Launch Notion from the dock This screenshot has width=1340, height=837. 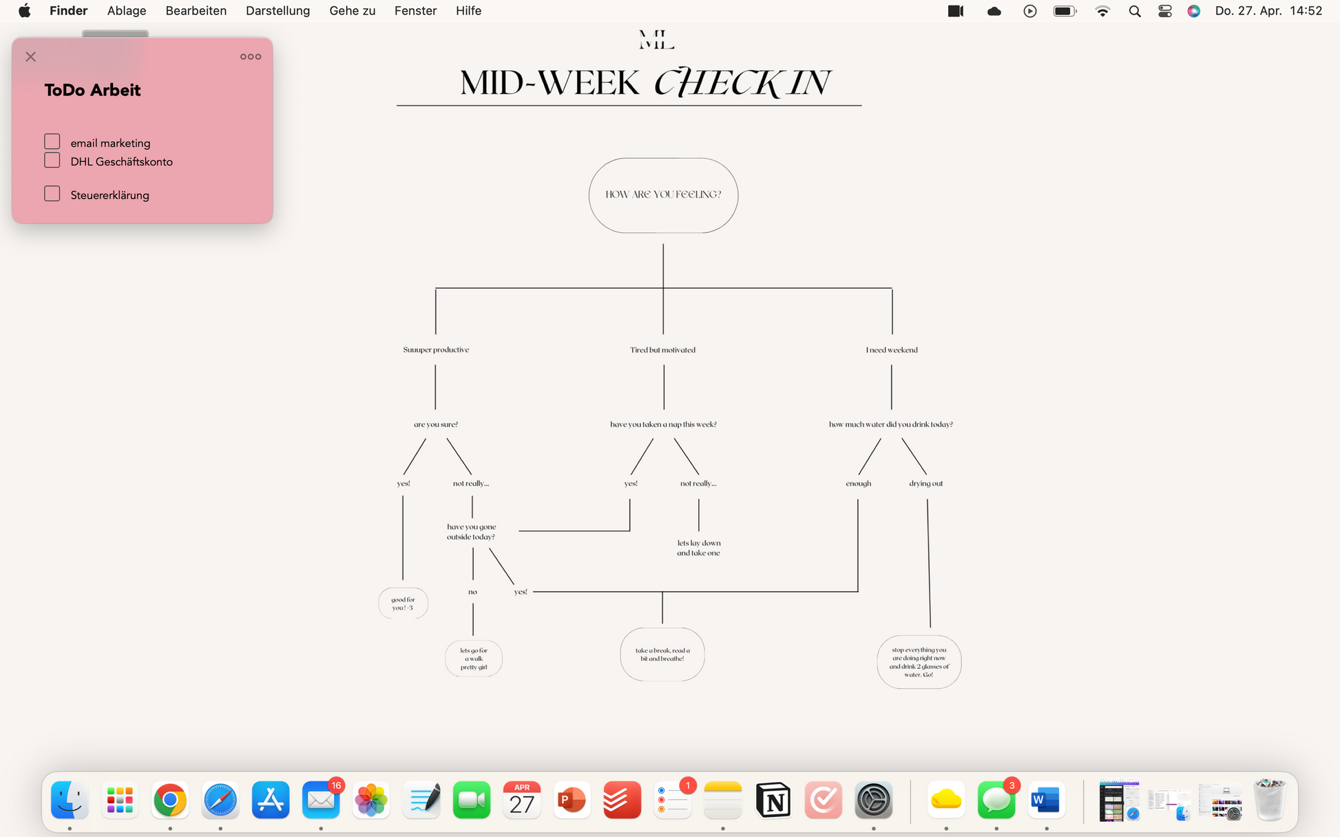click(x=773, y=800)
